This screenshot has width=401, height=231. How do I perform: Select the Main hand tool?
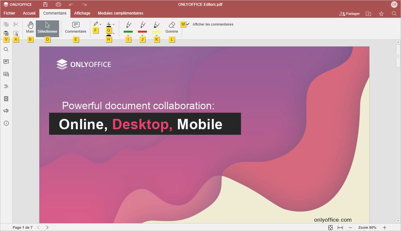30,28
